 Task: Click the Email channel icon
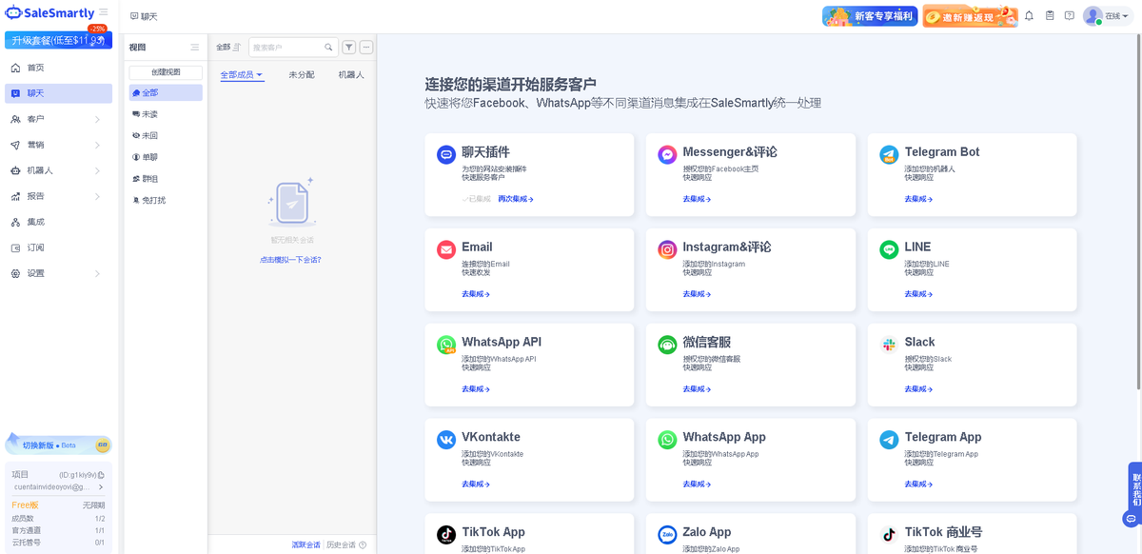pyautogui.click(x=446, y=249)
